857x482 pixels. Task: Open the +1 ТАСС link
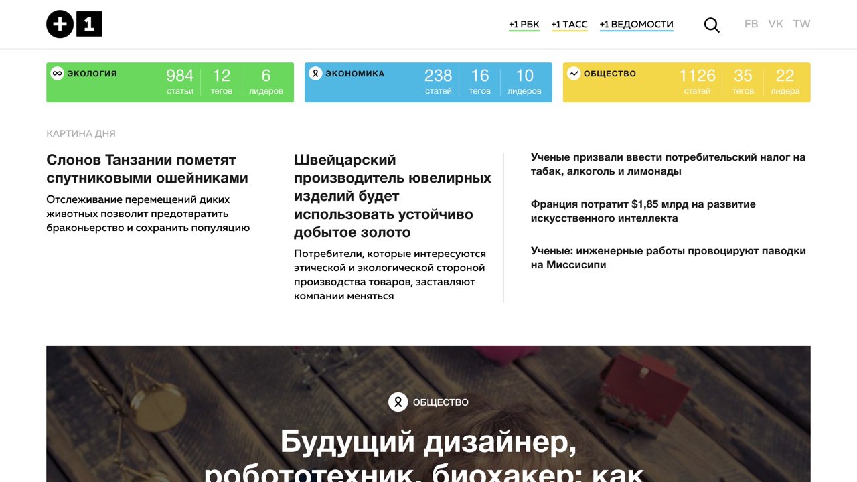tap(569, 25)
